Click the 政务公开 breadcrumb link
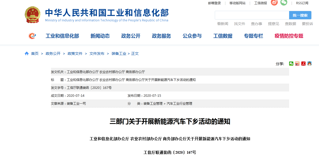319x159 pixels. (x=53, y=54)
